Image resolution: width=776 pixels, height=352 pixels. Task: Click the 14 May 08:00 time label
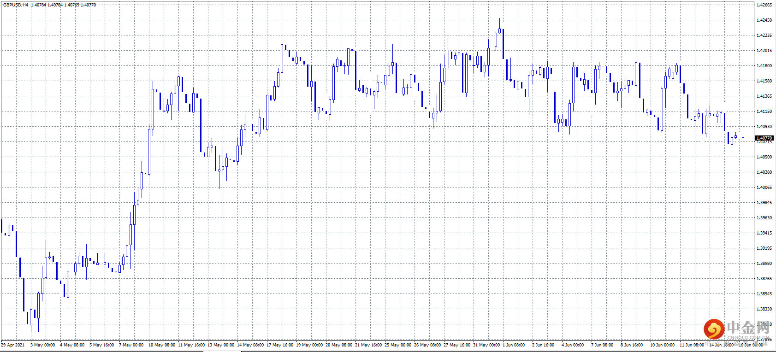pyautogui.click(x=250, y=345)
